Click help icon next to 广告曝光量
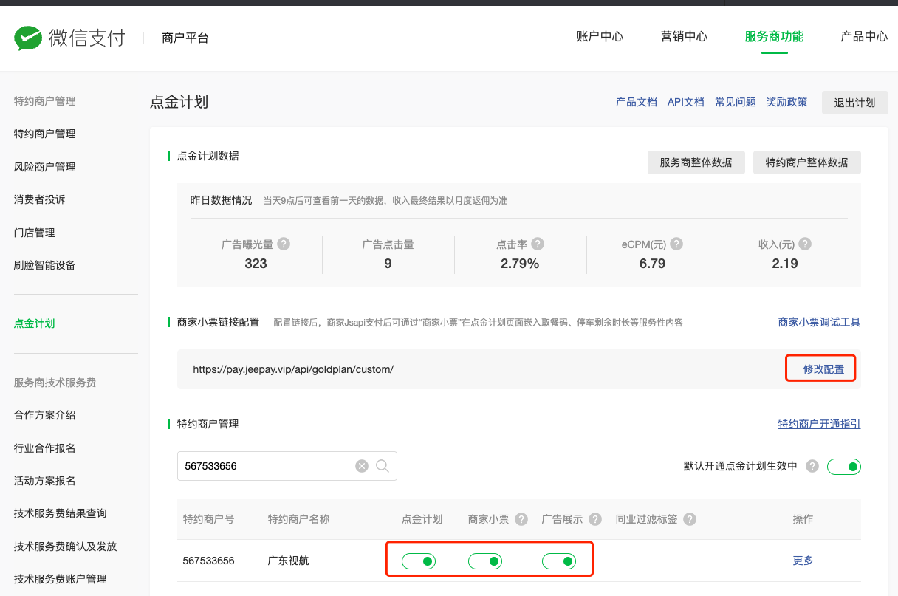Screen dimensions: 898x596 pyautogui.click(x=283, y=244)
